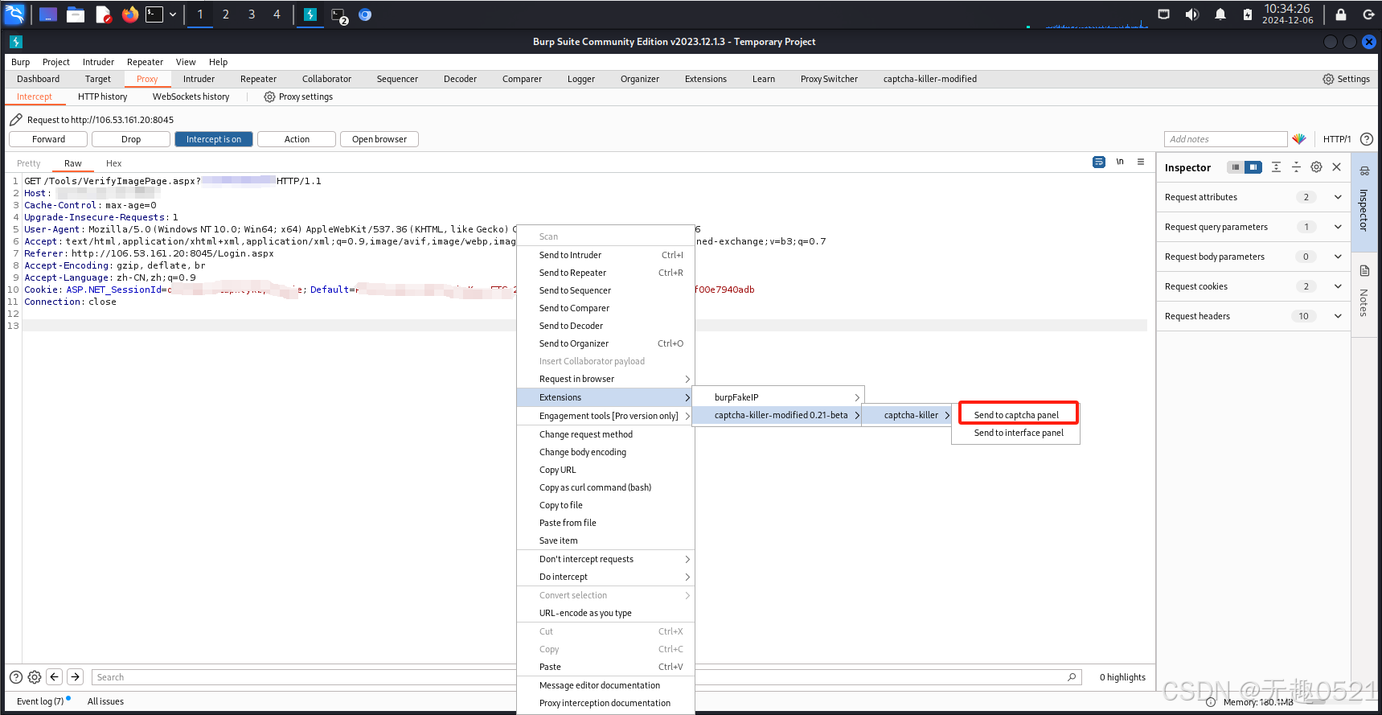Image resolution: width=1382 pixels, height=715 pixels.
Task: Toggle show non-printable characters \n icon
Action: 1120,162
